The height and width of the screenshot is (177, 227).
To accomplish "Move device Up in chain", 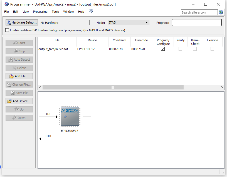I will coord(19,109).
